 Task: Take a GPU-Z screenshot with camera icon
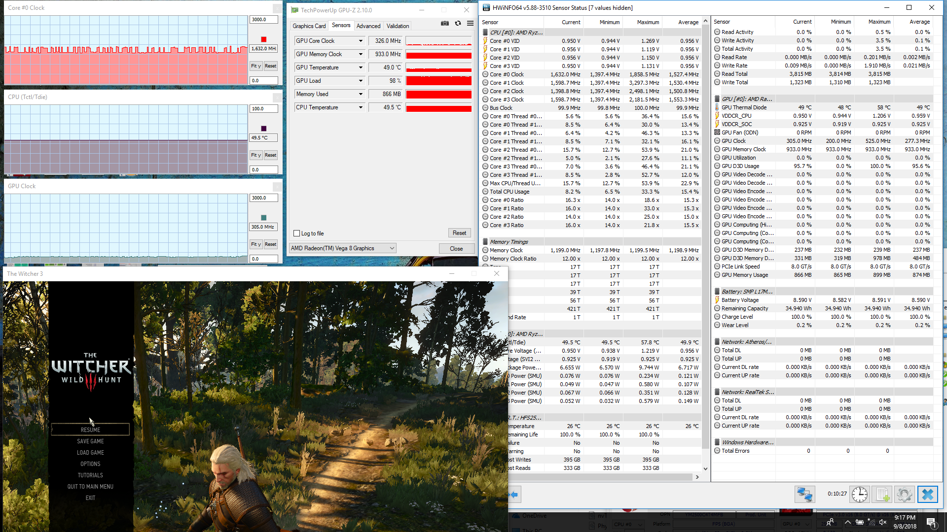tap(445, 23)
